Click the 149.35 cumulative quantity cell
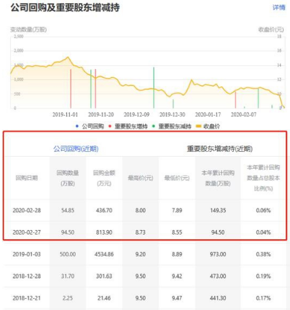The height and width of the screenshot is (310, 290). pos(218,210)
